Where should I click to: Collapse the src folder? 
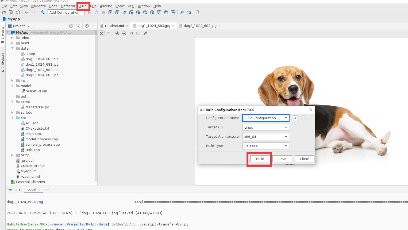[12, 118]
